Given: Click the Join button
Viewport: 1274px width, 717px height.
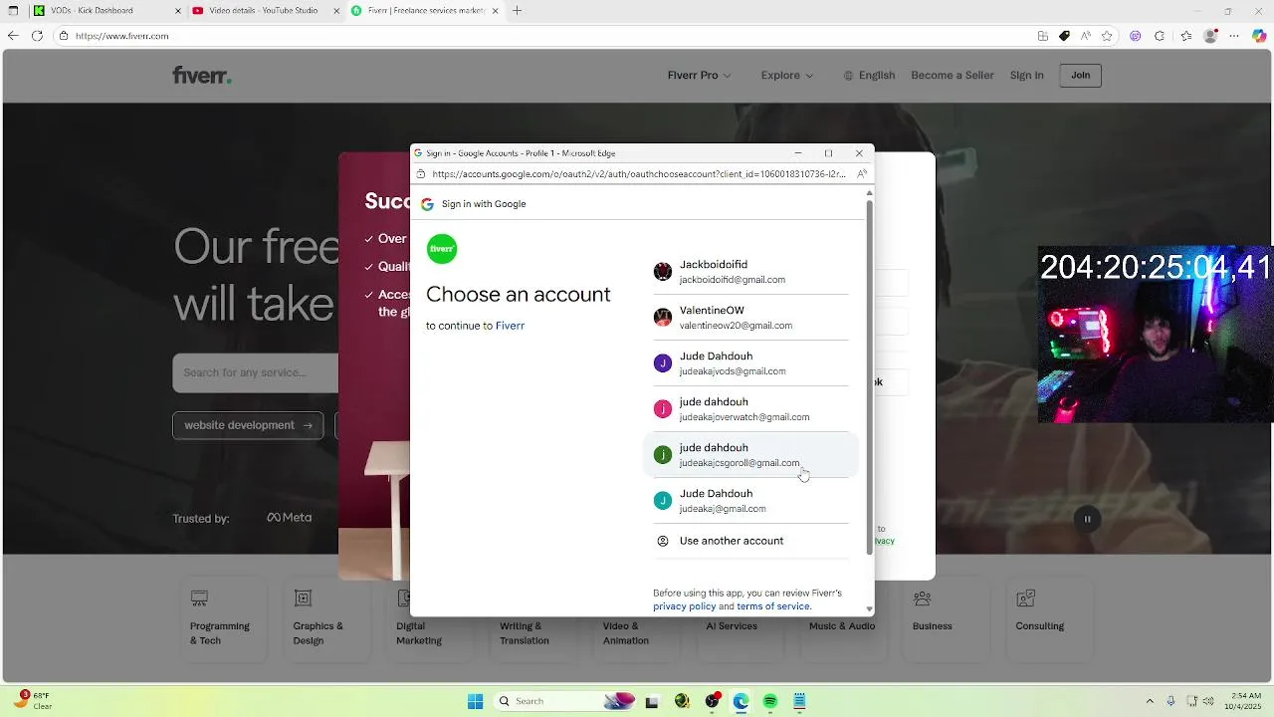Looking at the screenshot, I should [1080, 76].
